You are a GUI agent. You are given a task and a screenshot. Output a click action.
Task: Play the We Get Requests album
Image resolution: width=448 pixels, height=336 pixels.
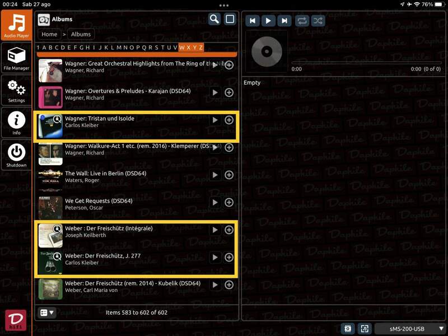(215, 202)
